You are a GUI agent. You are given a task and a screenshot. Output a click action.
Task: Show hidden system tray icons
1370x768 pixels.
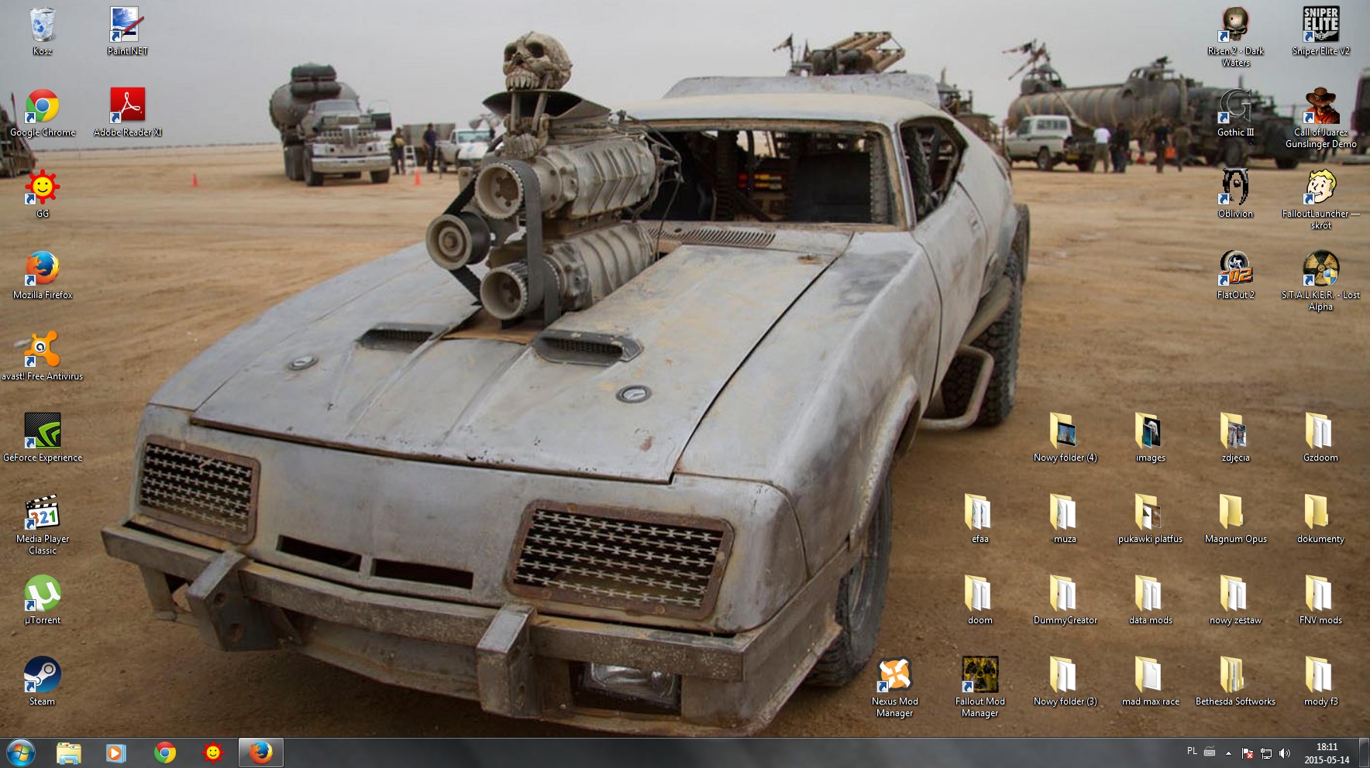tap(1228, 753)
